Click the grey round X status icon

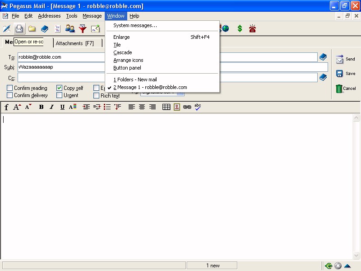coord(338,266)
